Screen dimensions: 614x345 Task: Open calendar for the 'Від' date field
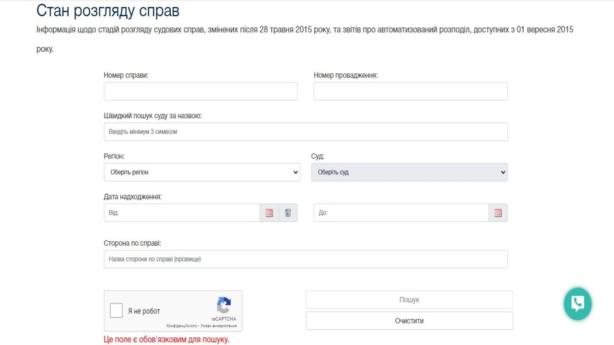269,213
